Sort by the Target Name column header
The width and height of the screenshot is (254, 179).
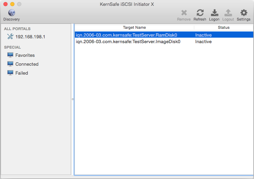(x=134, y=27)
